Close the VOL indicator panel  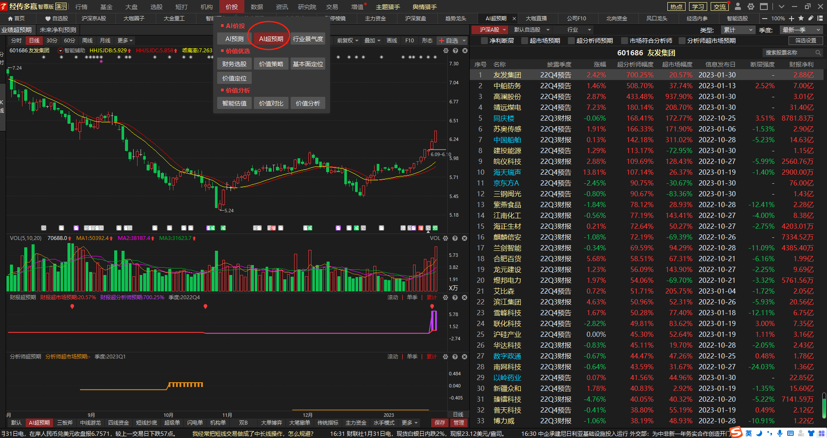[x=465, y=238]
